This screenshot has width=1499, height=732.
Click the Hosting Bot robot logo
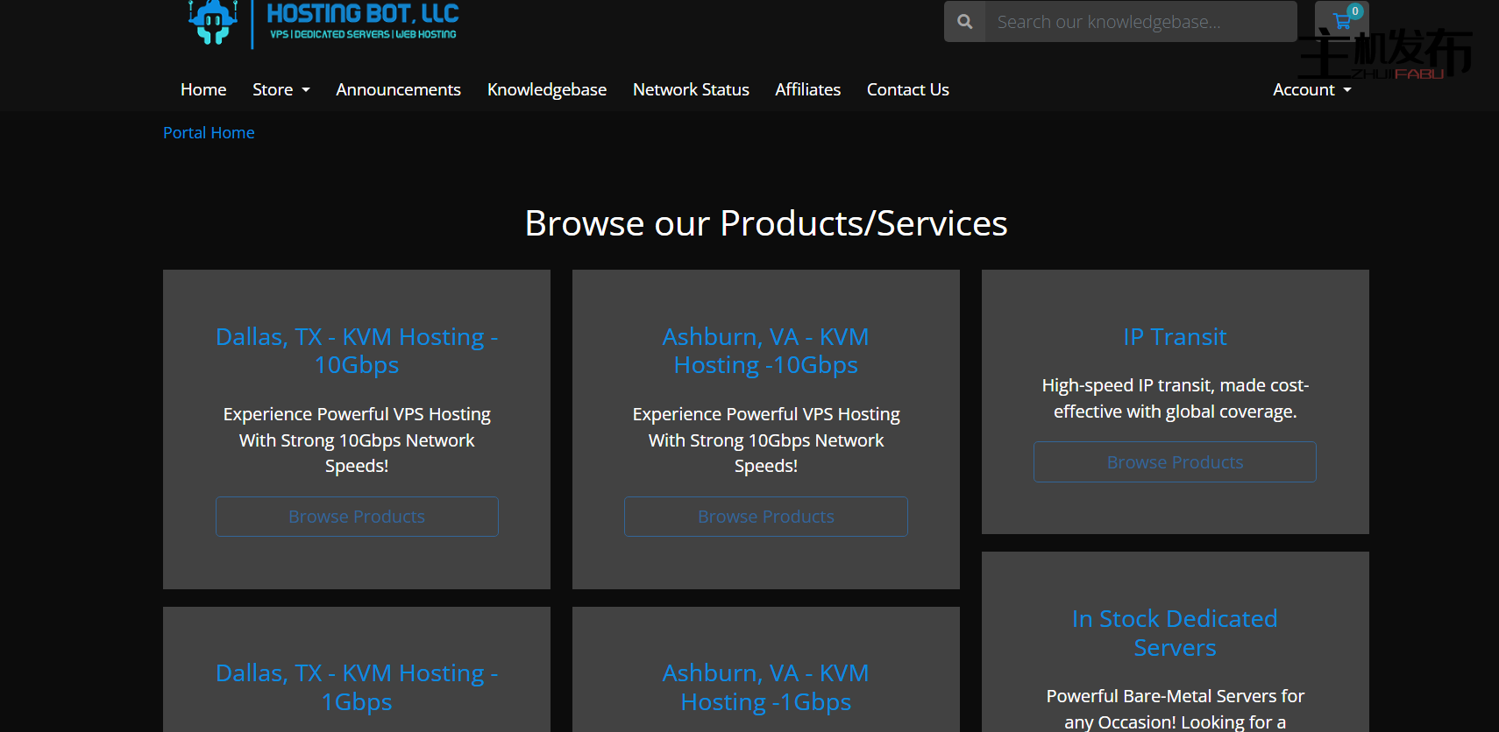pyautogui.click(x=213, y=22)
